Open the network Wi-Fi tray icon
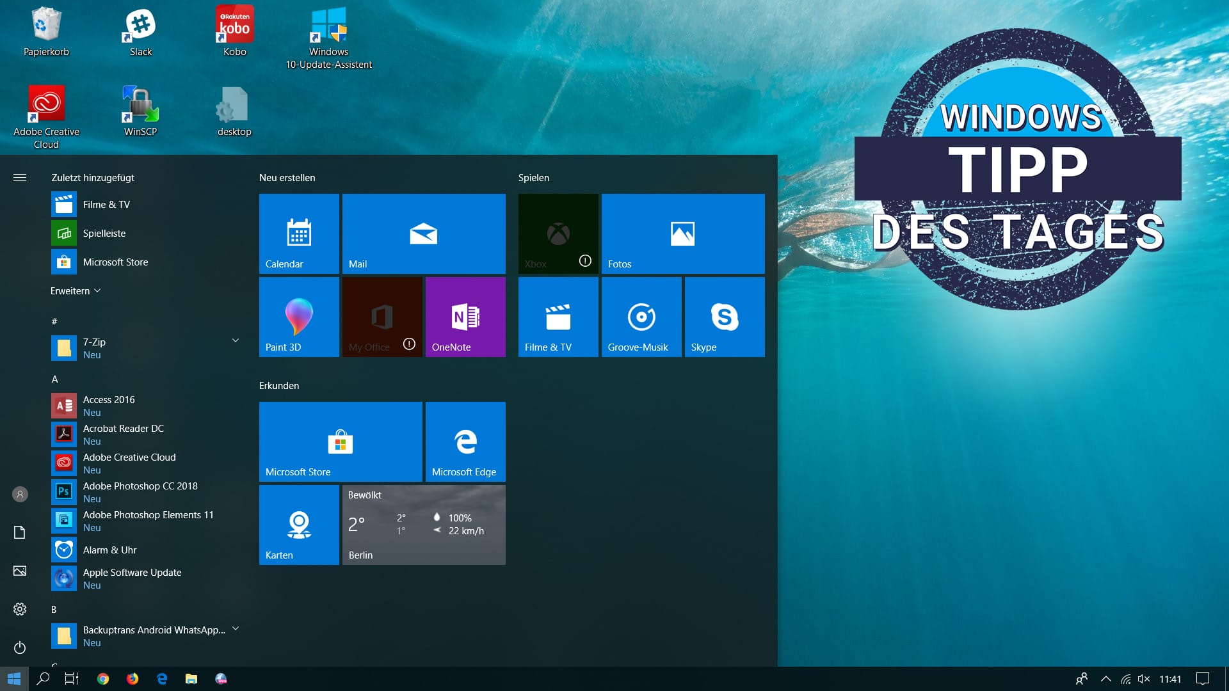Screen dimensions: 1229x691 pos(1125,679)
